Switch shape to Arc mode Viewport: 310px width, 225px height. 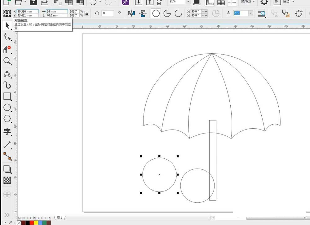[178, 13]
